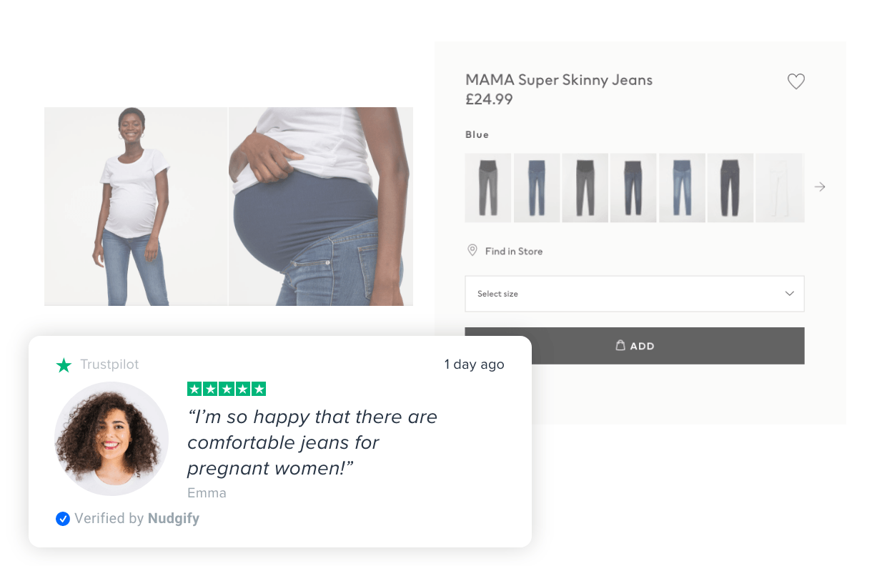This screenshot has width=882, height=566.
Task: Open the full-body model product photo
Action: [x=136, y=207]
